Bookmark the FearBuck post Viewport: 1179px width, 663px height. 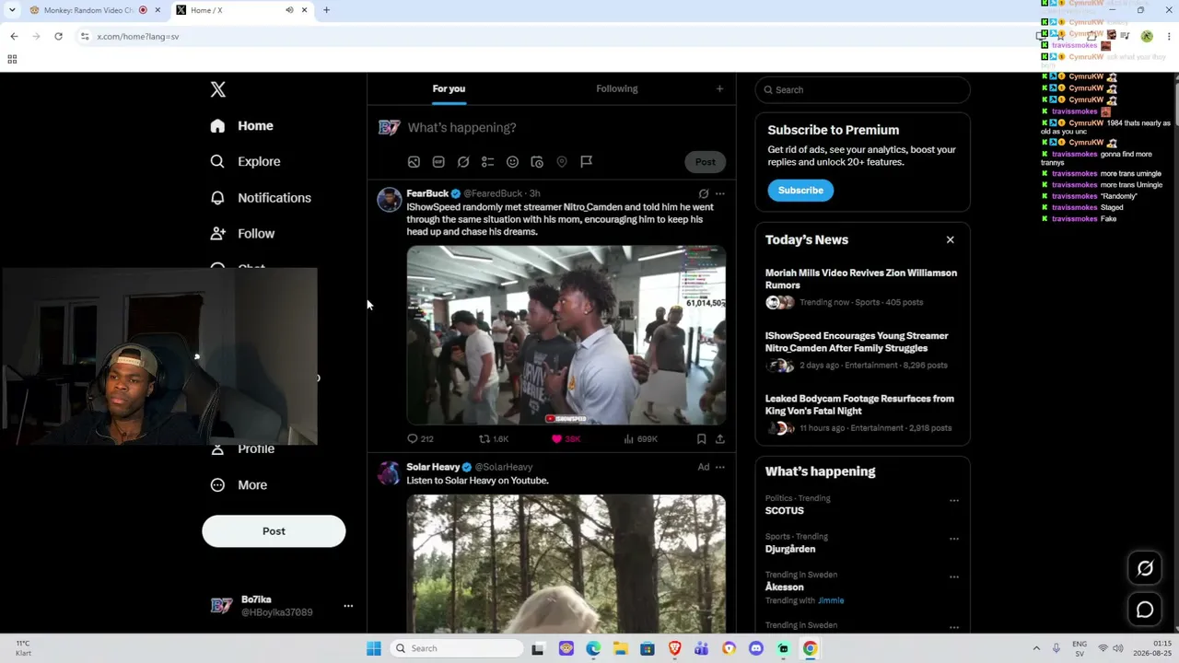click(701, 439)
